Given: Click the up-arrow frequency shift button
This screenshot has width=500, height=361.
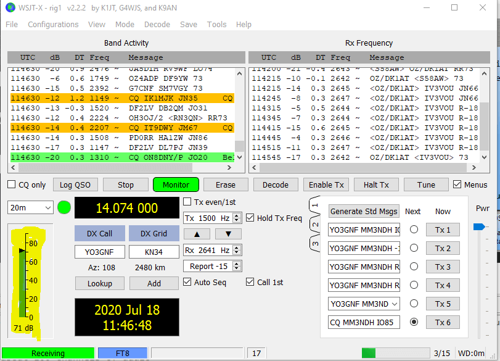Looking at the screenshot, I should click(x=197, y=234).
